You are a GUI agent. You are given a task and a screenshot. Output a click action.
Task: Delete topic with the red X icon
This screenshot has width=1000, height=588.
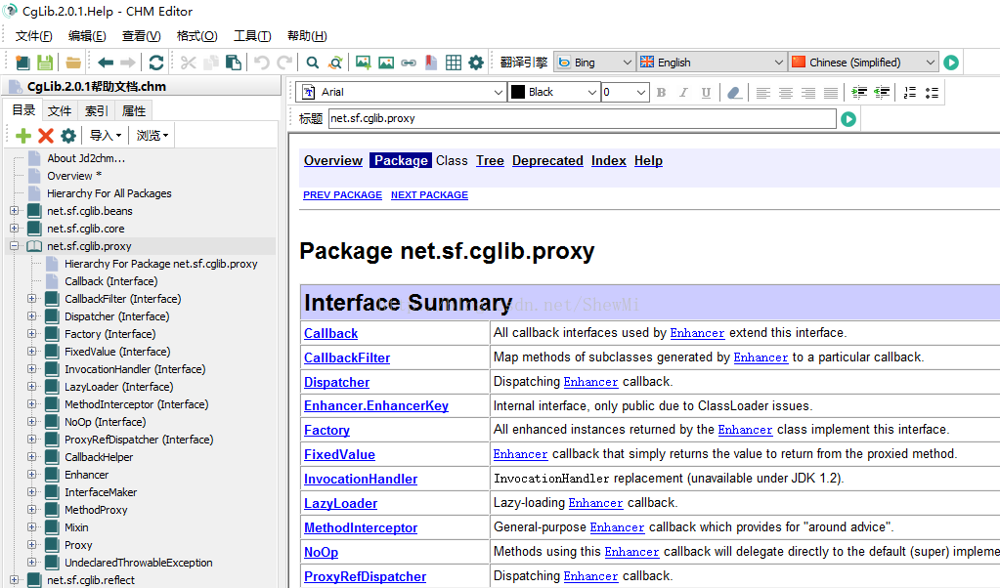coord(45,136)
